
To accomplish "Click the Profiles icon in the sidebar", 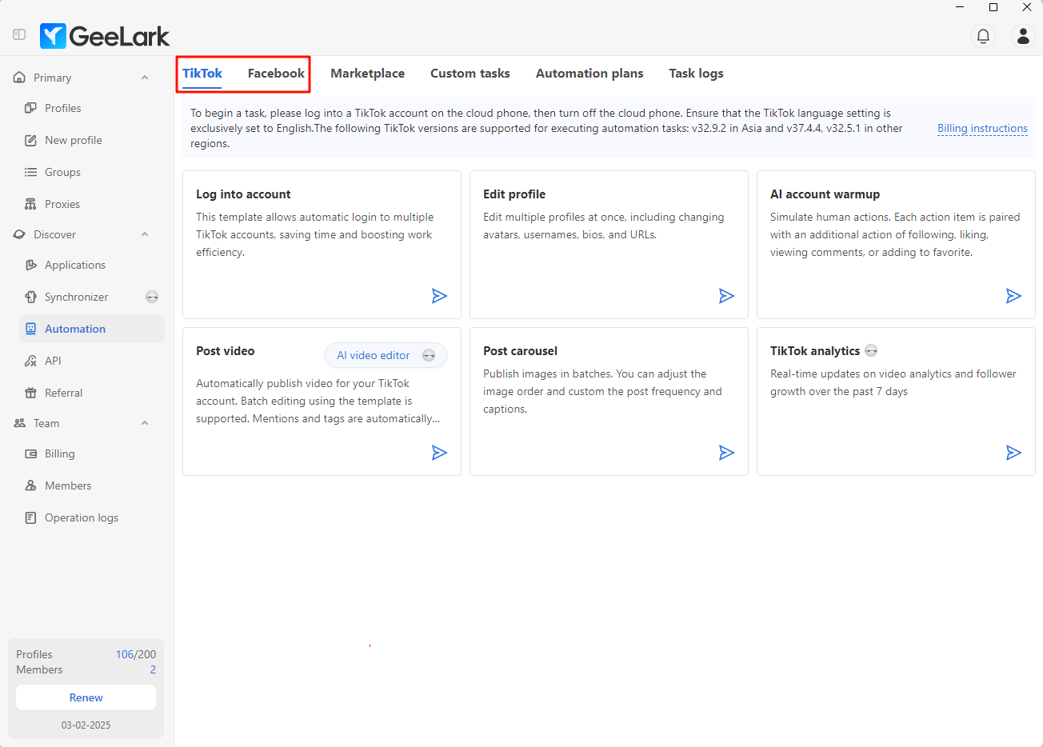I will [30, 108].
